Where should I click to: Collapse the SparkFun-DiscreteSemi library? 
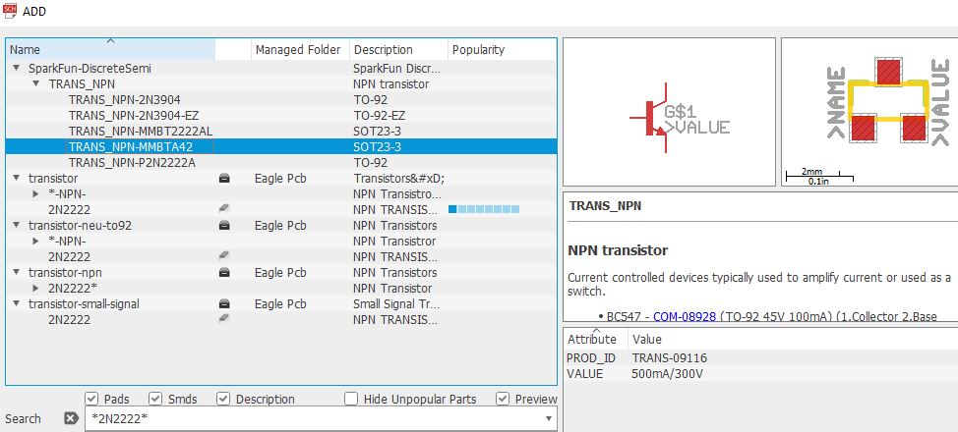17,69
